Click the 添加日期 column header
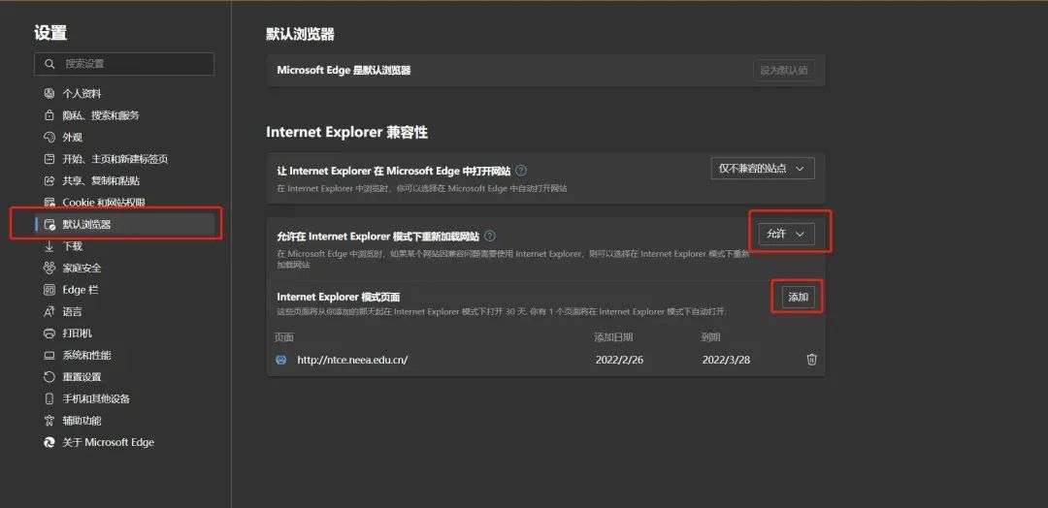1048x508 pixels. click(x=613, y=337)
